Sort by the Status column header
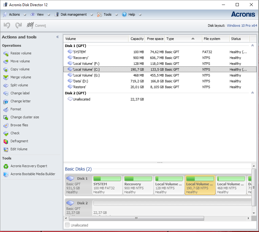 click(x=239, y=39)
